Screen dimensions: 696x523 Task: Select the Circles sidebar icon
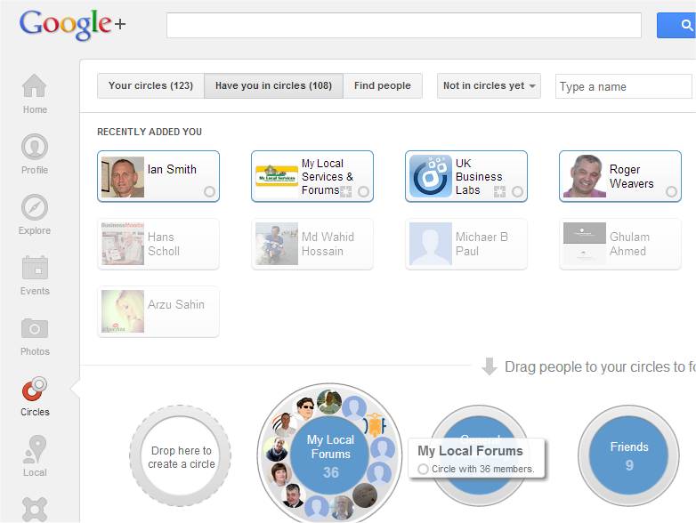35,396
